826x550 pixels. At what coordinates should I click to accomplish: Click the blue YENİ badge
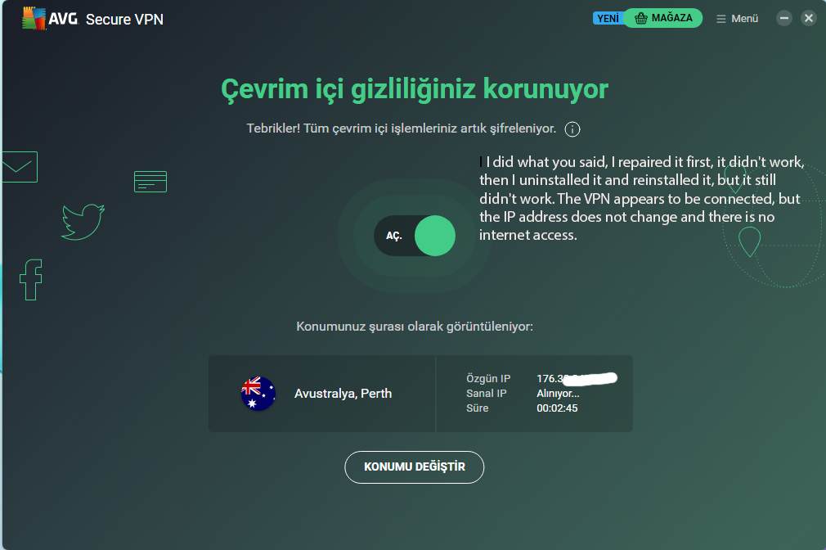tap(608, 18)
